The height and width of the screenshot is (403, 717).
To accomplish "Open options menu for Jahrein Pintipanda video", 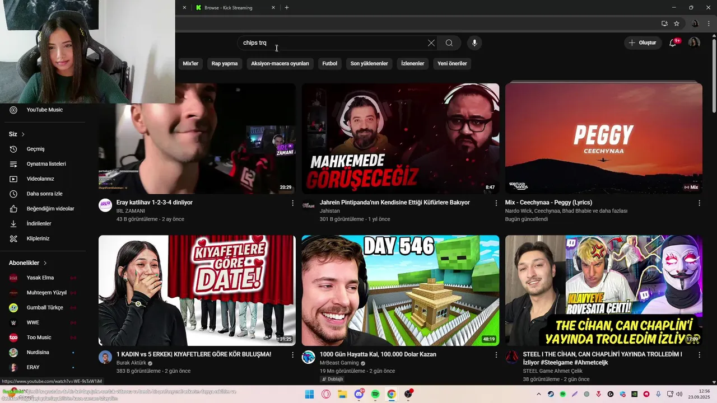I will tap(496, 203).
